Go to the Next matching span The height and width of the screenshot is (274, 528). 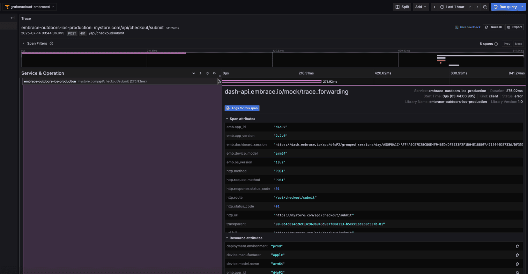tap(518, 44)
